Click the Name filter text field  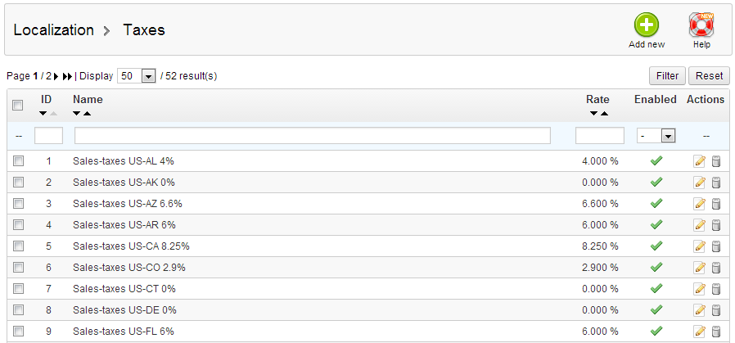click(x=312, y=136)
